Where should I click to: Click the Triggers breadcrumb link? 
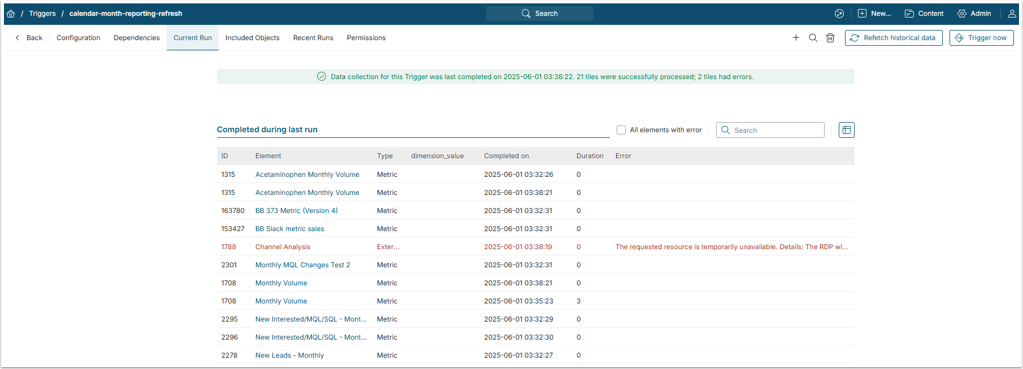42,14
